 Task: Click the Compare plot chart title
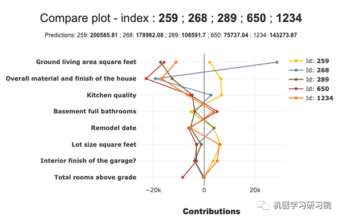[x=171, y=18]
